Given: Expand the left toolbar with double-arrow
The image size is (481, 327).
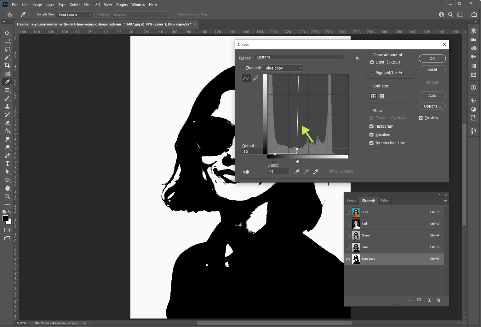Looking at the screenshot, I should 4,22.
